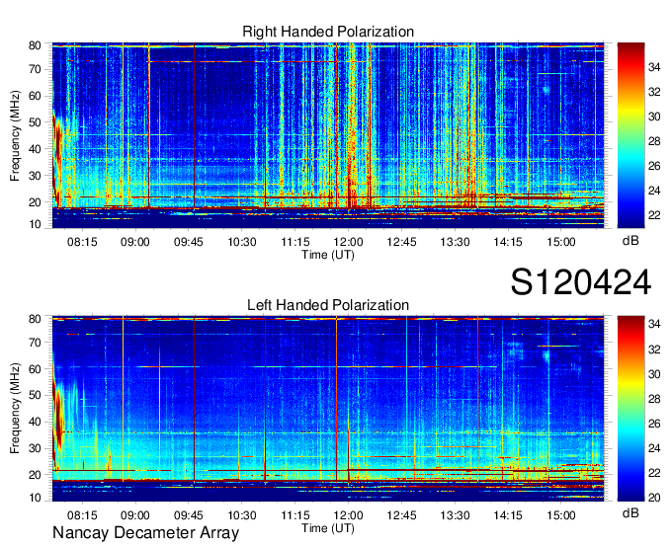
Task: Click the 10 MHz tick on Right Handed plot
Action: 35,224
